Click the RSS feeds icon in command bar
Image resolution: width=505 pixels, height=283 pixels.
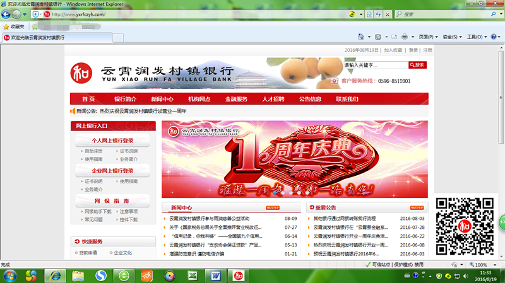pos(377,37)
